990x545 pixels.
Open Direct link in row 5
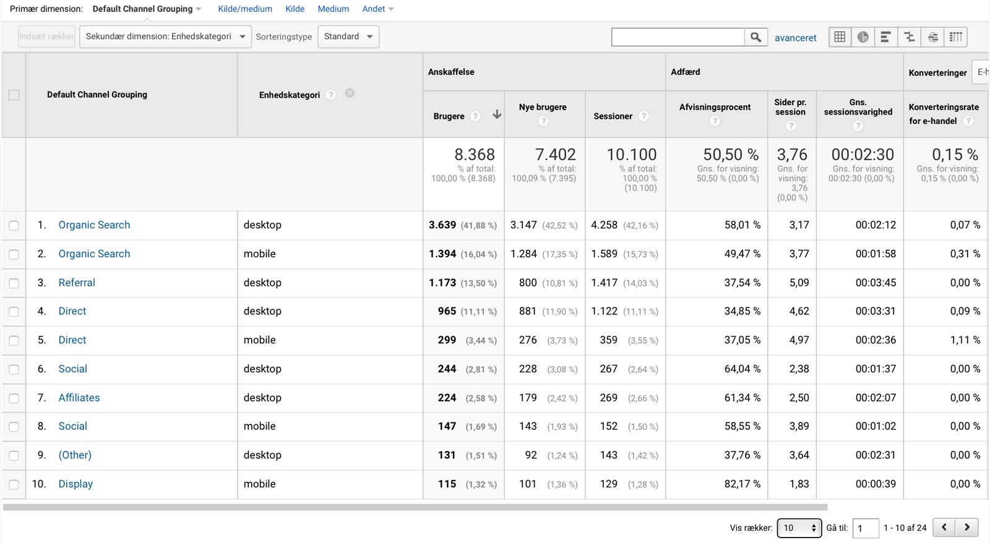72,340
